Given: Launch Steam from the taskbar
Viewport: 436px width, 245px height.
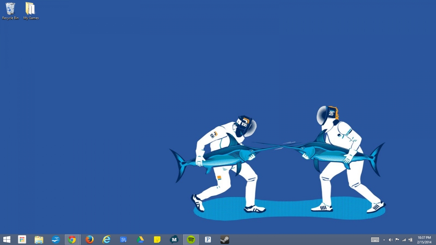Looking at the screenshot, I should point(225,240).
